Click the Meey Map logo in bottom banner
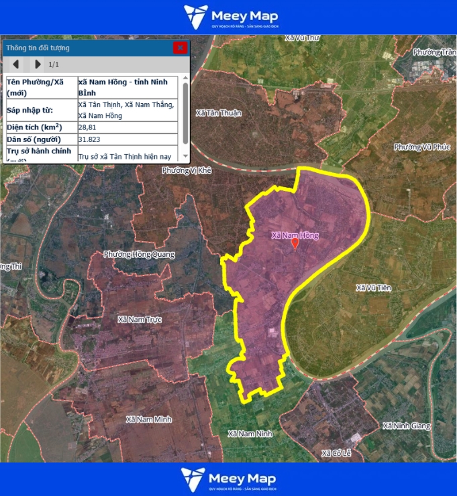457x496 pixels. pyautogui.click(x=228, y=479)
